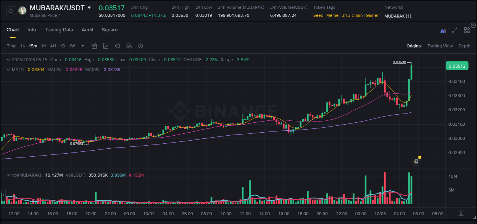Viewport: 477px width, 224px height.
Task: Collapse the OHLC price info row
Action: click(x=8, y=60)
